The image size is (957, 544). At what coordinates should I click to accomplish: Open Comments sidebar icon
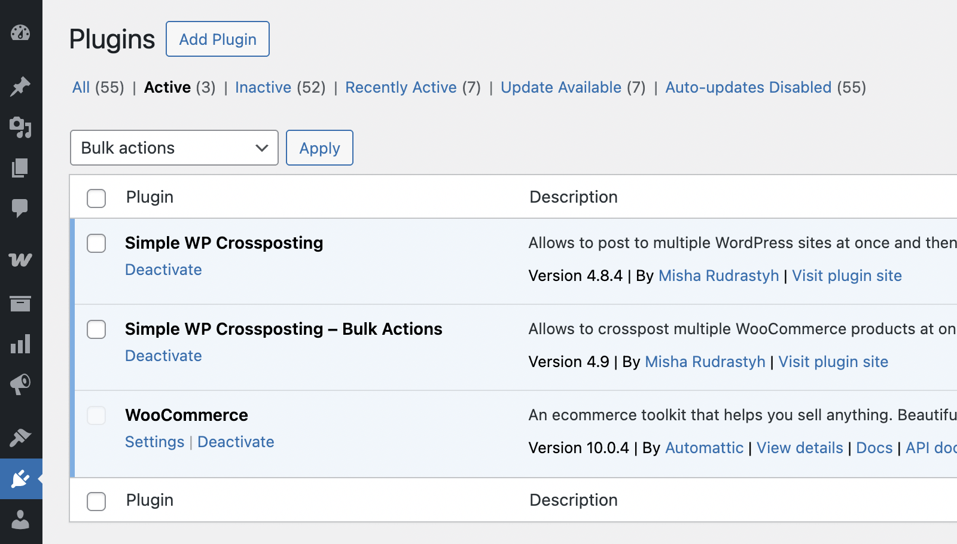(x=20, y=208)
